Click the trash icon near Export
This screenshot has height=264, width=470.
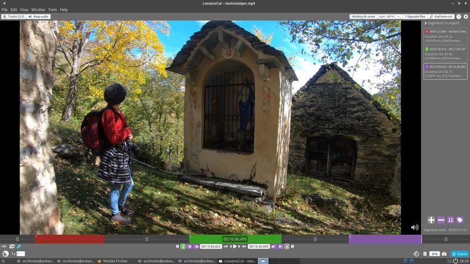coord(425,254)
